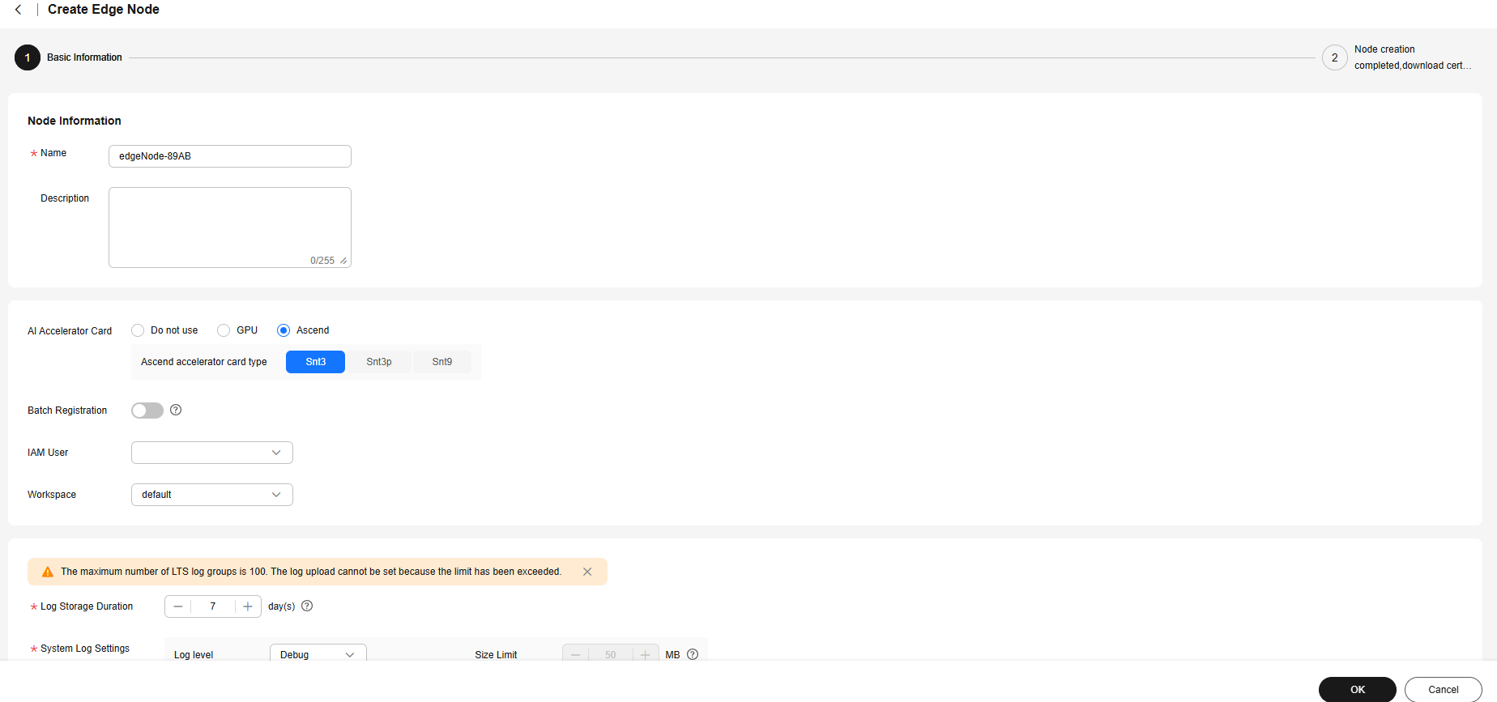The image size is (1497, 702).
Task: Choose the Ascend radio button
Action: pyautogui.click(x=284, y=330)
